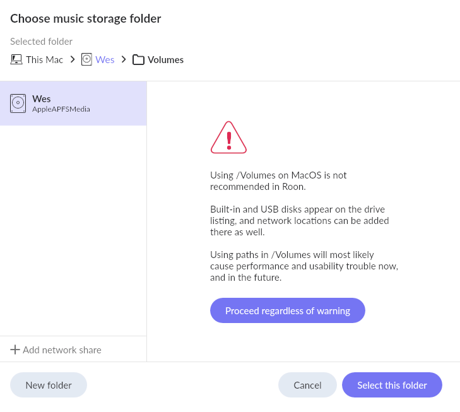Click the AppleAPFSMedia subtitle under Wes
The image size is (460, 412).
(61, 109)
